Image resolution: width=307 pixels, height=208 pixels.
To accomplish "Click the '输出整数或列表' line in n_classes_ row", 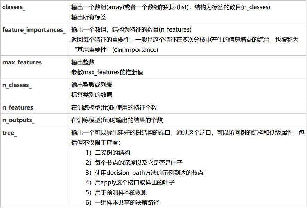I will [92, 85].
